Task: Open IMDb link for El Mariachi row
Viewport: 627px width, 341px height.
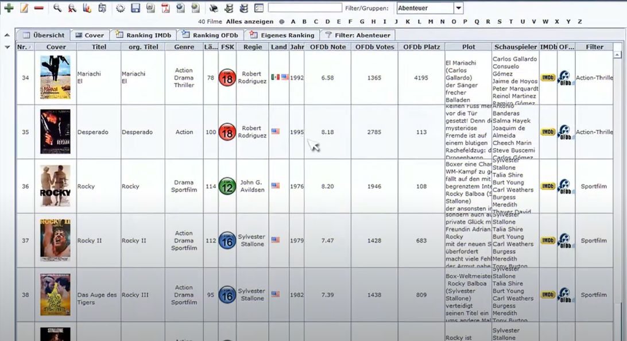Action: [x=548, y=77]
